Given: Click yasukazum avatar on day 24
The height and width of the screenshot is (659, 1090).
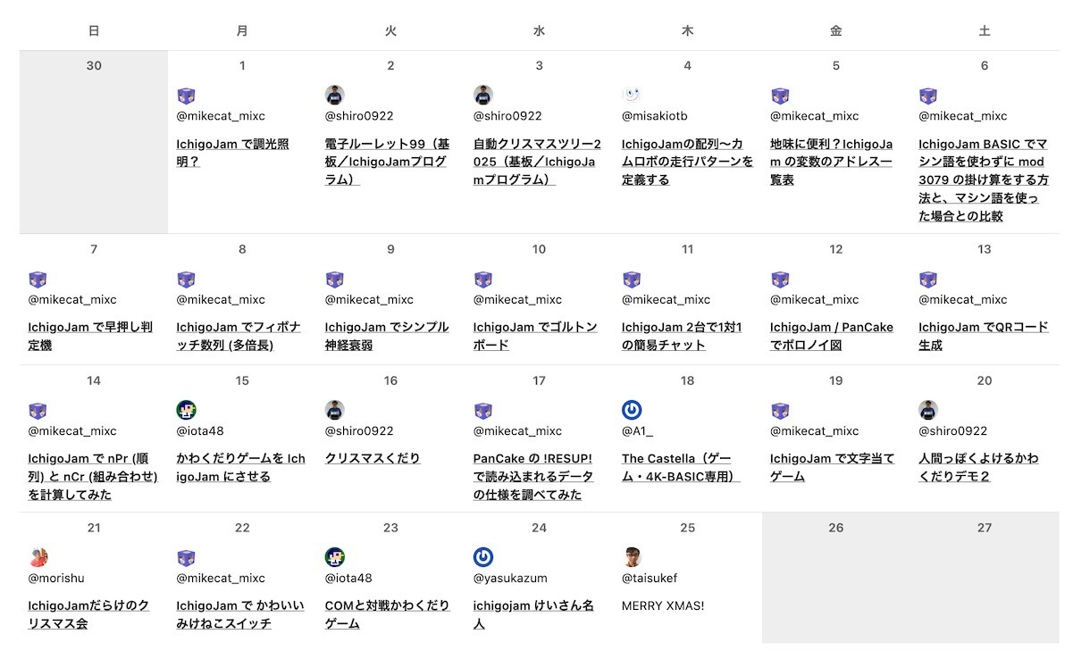Looking at the screenshot, I should [x=482, y=557].
